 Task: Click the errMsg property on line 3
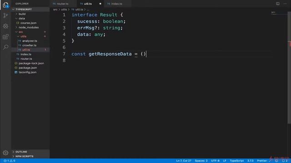pyautogui.click(x=86, y=28)
